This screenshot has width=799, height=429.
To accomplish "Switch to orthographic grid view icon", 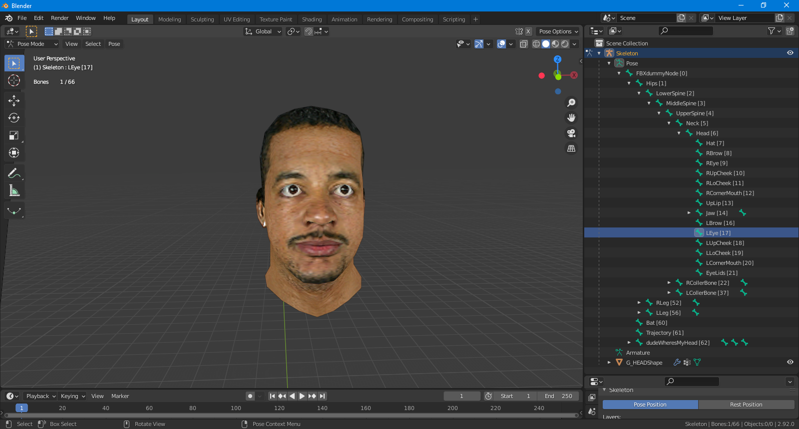I will tap(571, 149).
